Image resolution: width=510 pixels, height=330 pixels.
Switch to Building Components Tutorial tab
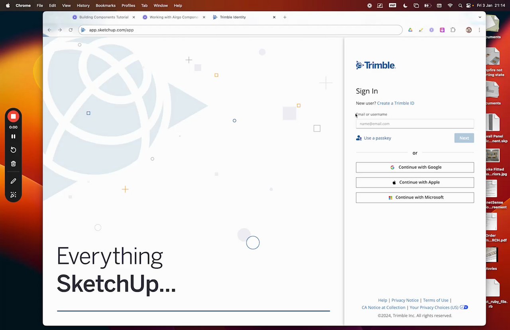[104, 17]
